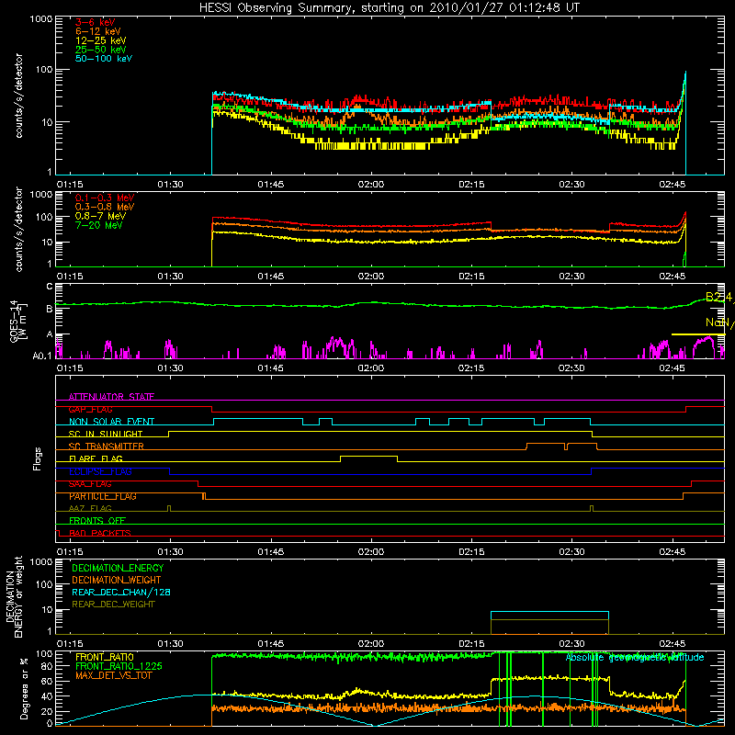
Task: Click the 01:30 tick label under Flags panel
Action: [170, 552]
